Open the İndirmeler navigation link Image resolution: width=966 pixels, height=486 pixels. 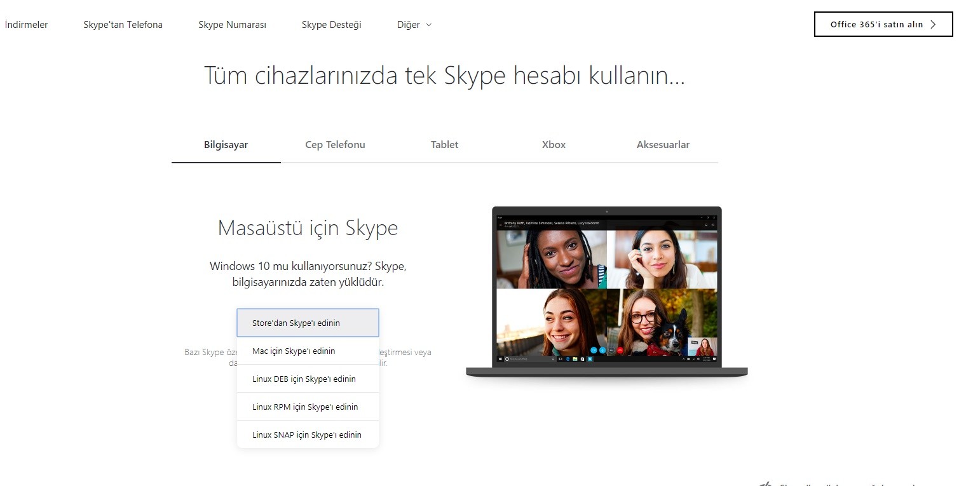[26, 25]
